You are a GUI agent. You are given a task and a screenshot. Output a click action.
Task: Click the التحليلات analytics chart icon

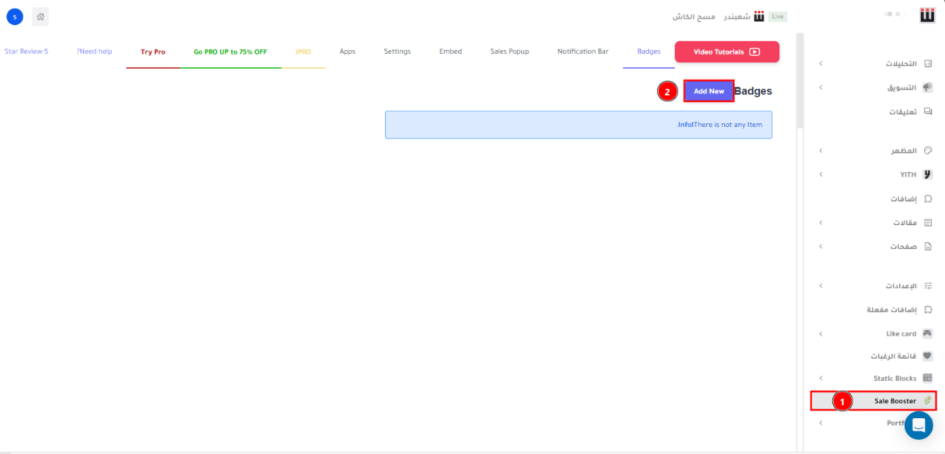coord(928,64)
